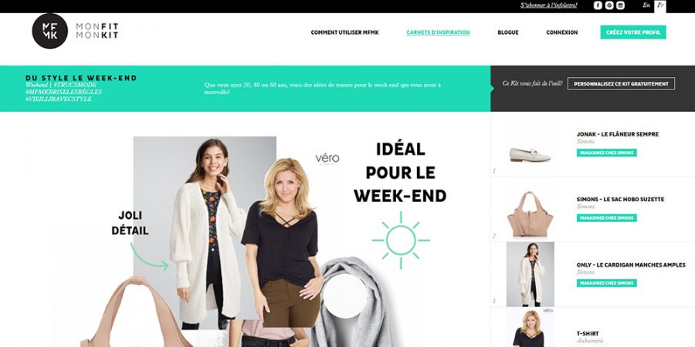The image size is (695, 347).
Task: Go to Carnets d'inspiration tab
Action: pos(438,32)
